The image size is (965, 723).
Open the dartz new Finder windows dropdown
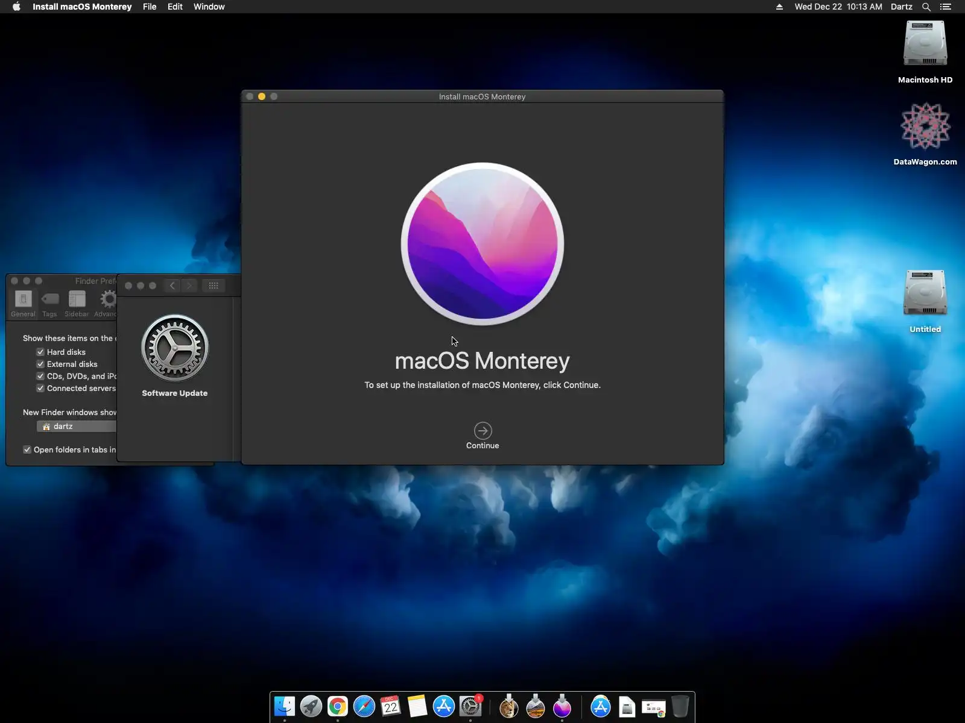coord(77,427)
